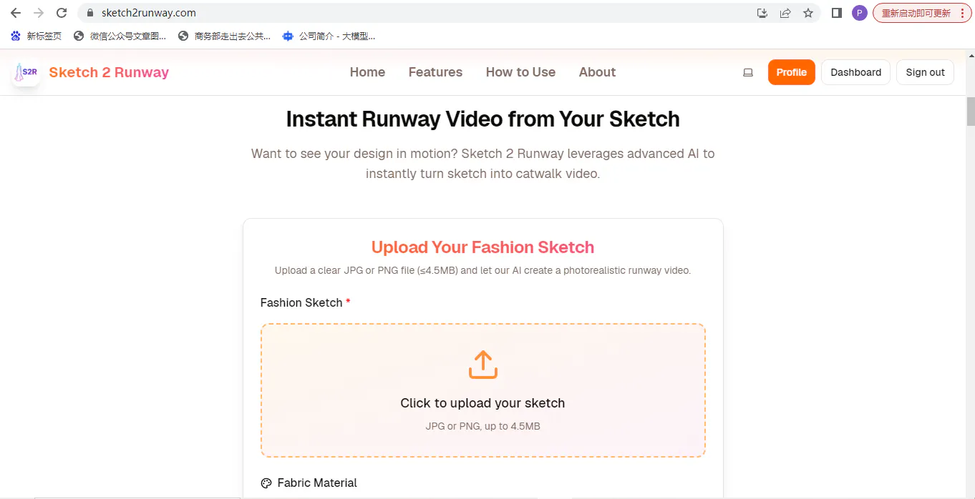Click the S2R logo icon
The image size is (975, 499).
[x=26, y=72]
